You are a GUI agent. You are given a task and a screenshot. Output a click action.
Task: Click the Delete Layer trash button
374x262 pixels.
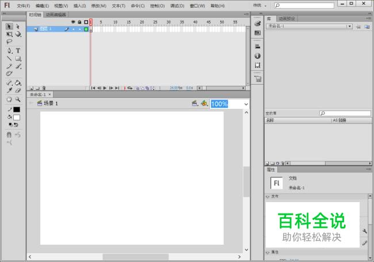43,88
